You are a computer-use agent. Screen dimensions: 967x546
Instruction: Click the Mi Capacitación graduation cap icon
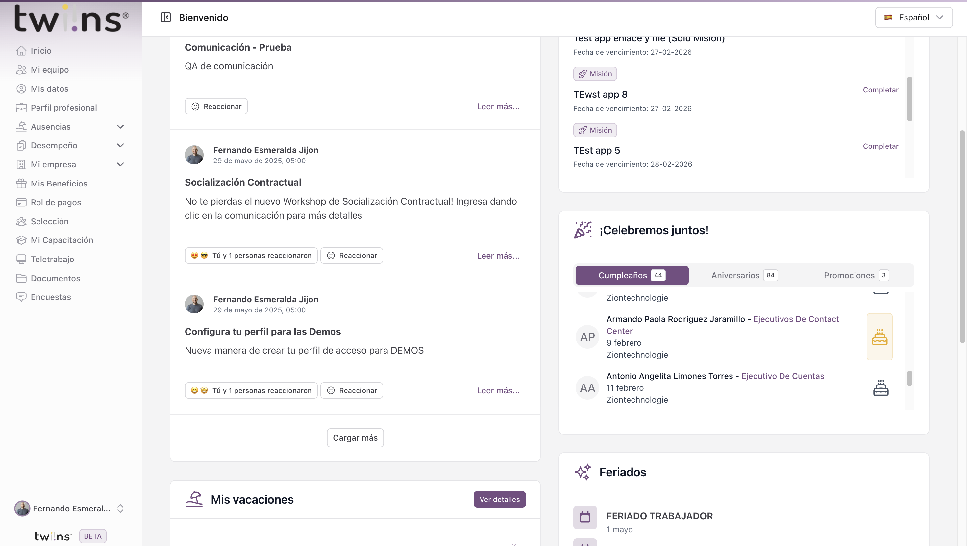tap(21, 240)
